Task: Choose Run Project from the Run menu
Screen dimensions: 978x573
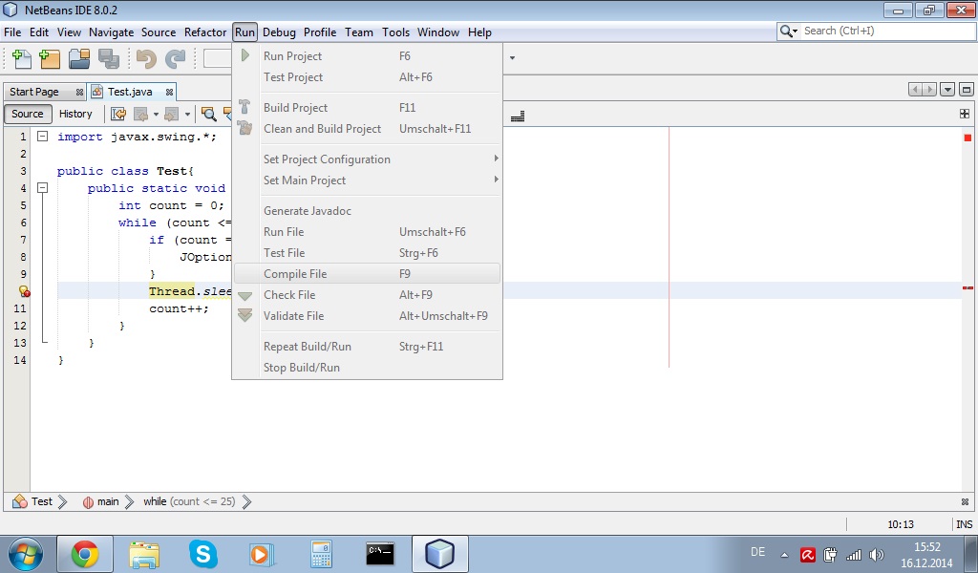Action: coord(367,55)
